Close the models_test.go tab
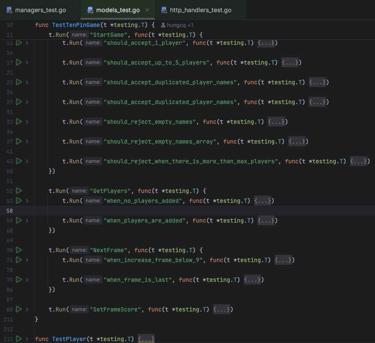This screenshot has height=343, width=375. pyautogui.click(x=147, y=10)
